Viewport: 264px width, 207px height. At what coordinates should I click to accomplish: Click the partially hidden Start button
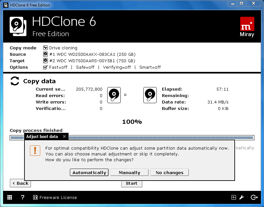[x=132, y=184]
